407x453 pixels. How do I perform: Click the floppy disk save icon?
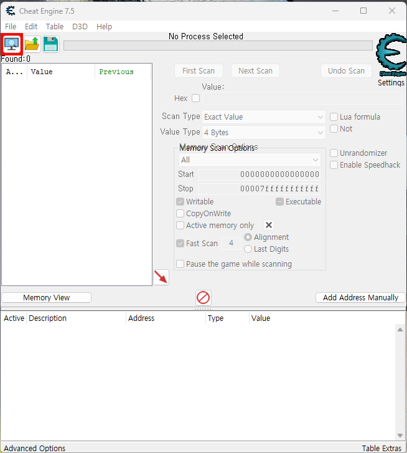click(51, 44)
